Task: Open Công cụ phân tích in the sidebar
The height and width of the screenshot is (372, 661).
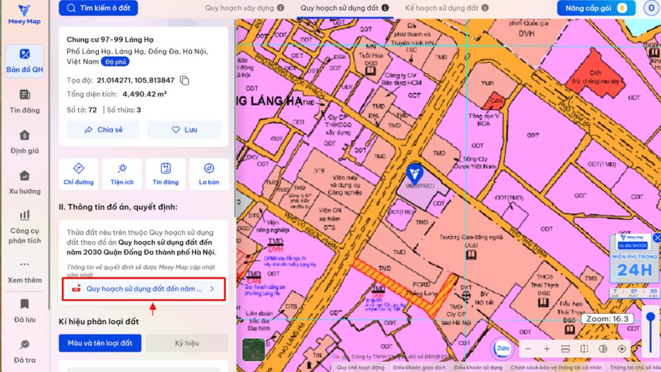Action: click(x=25, y=227)
